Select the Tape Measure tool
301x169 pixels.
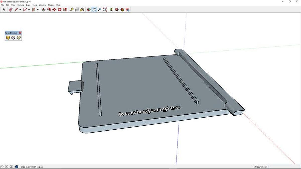tap(71, 10)
